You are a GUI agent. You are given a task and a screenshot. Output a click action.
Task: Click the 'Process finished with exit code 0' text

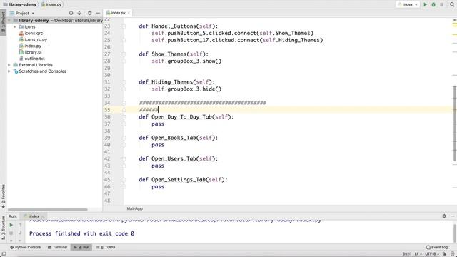coord(81,233)
